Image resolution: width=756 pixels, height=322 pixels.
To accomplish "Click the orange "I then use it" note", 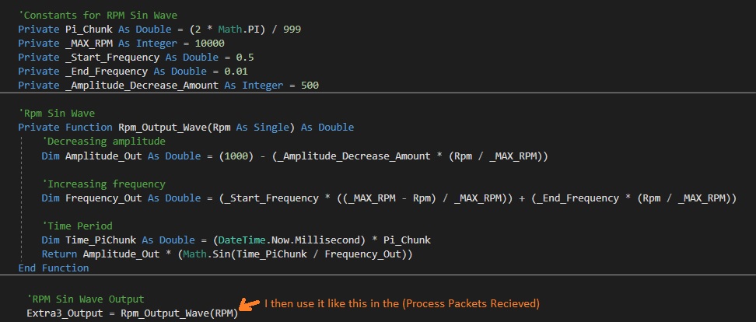I will point(402,303).
